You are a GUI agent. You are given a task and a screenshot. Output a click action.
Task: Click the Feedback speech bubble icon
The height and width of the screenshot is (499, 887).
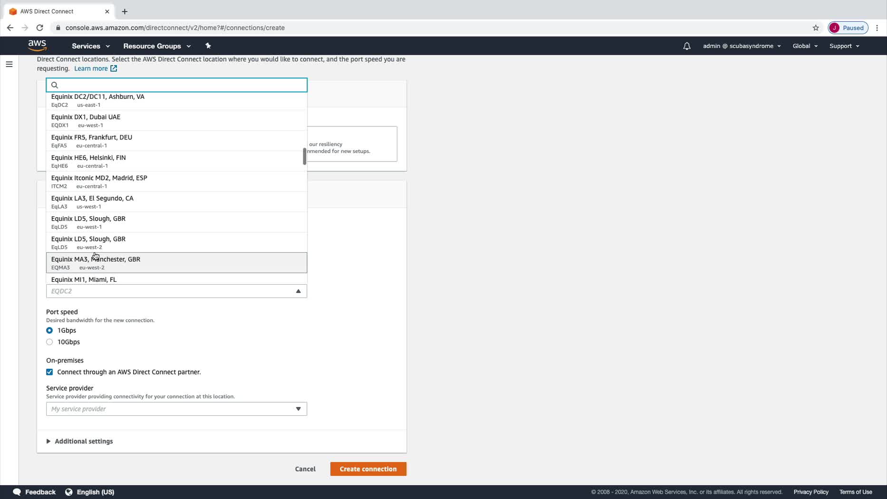point(17,492)
